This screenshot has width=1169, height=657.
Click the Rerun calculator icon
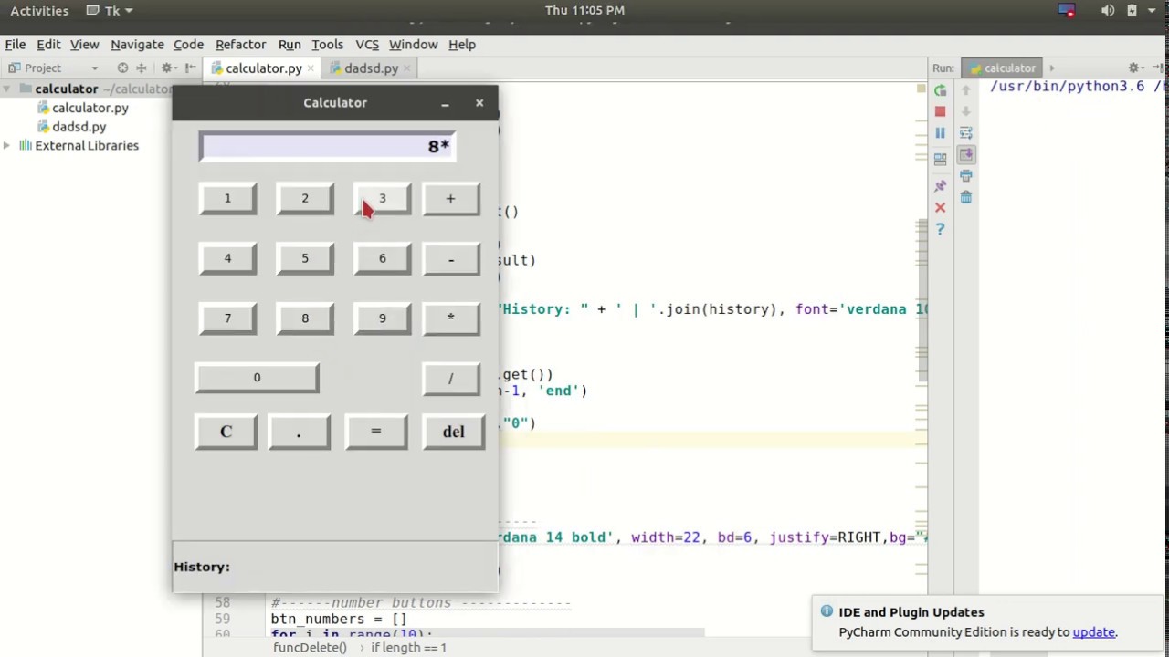[x=940, y=90]
